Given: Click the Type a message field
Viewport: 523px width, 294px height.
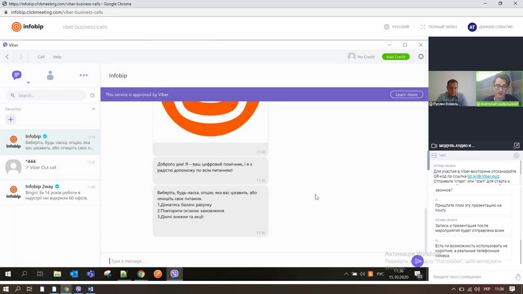Looking at the screenshot, I should [257, 261].
